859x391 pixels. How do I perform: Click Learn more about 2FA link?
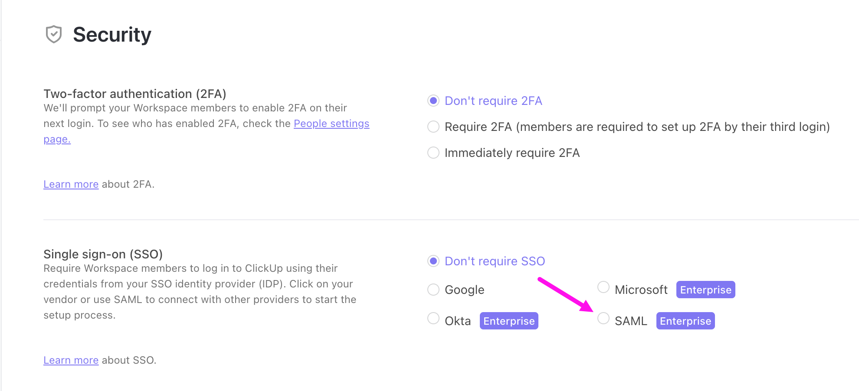coord(71,185)
